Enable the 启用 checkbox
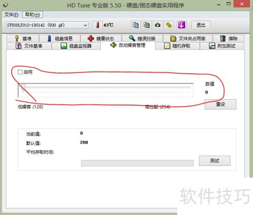Image resolution: width=253 pixels, height=215 pixels. pos(20,72)
